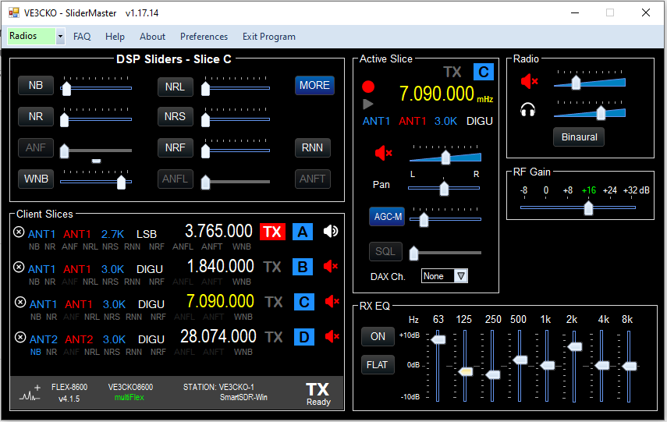Click the SQL squelch button
Image resolution: width=667 pixels, height=422 pixels.
click(x=385, y=251)
